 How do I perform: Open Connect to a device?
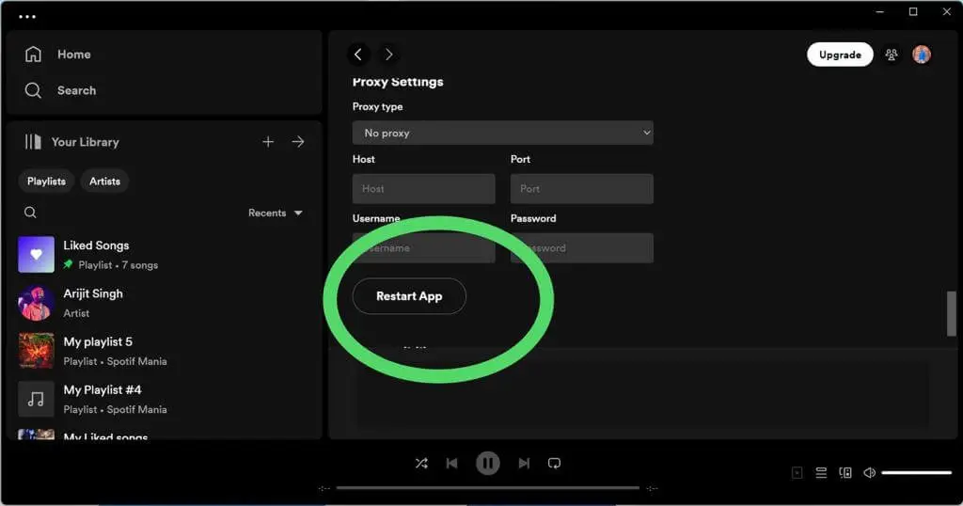click(x=845, y=472)
